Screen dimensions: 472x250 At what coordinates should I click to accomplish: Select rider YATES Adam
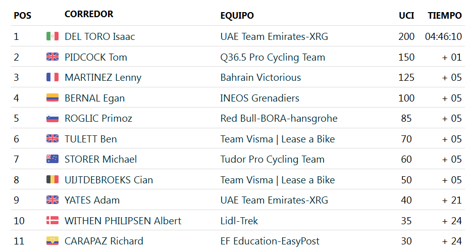click(92, 200)
